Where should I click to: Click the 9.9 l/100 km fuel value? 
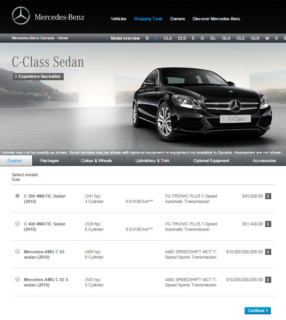click(x=139, y=229)
